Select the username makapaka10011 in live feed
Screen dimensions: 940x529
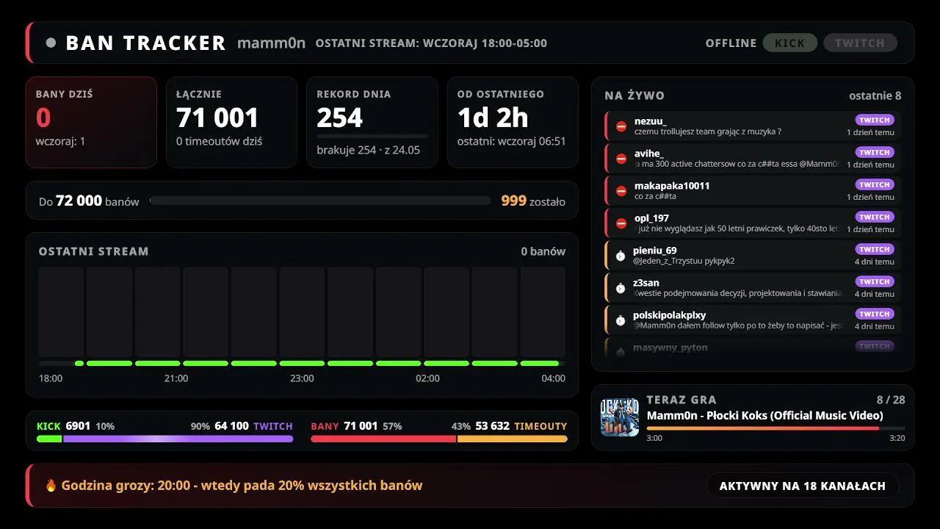[x=672, y=186]
